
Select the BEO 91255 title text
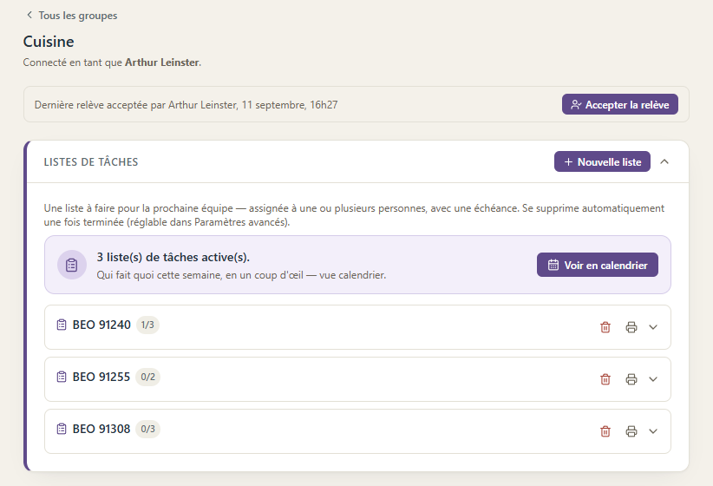[x=101, y=377]
